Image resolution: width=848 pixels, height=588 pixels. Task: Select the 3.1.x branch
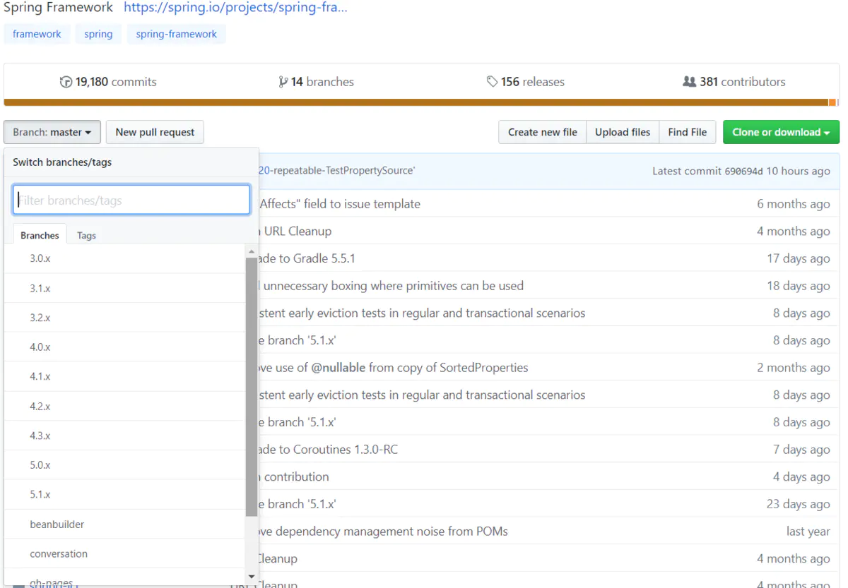coord(124,288)
